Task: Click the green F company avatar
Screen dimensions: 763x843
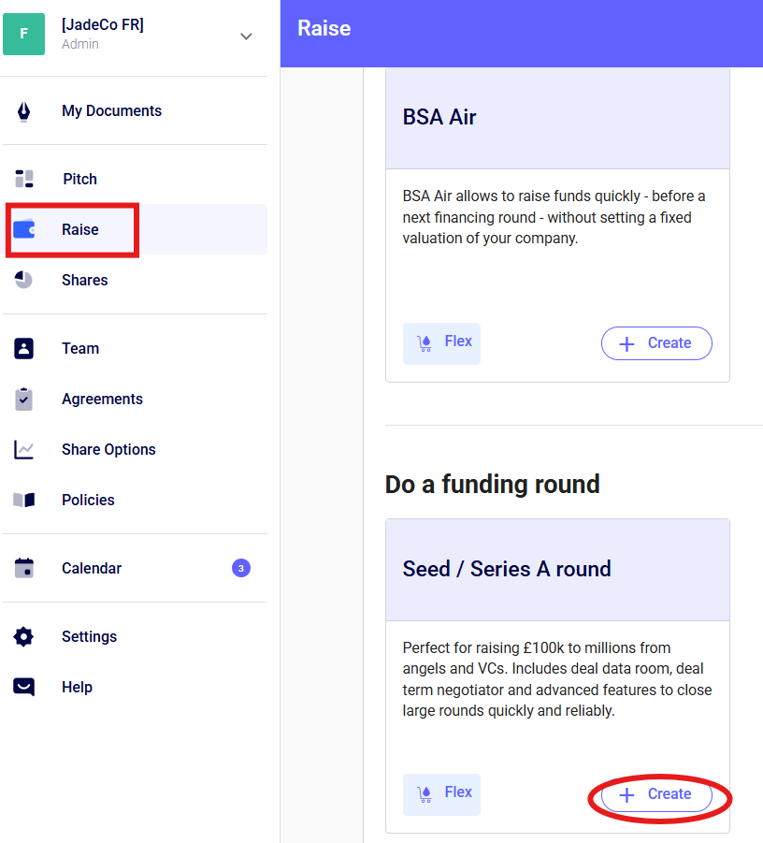Action: point(23,34)
